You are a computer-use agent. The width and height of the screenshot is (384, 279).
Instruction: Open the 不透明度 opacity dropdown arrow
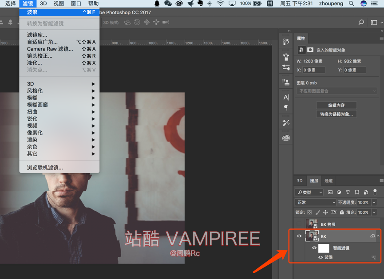374,202
